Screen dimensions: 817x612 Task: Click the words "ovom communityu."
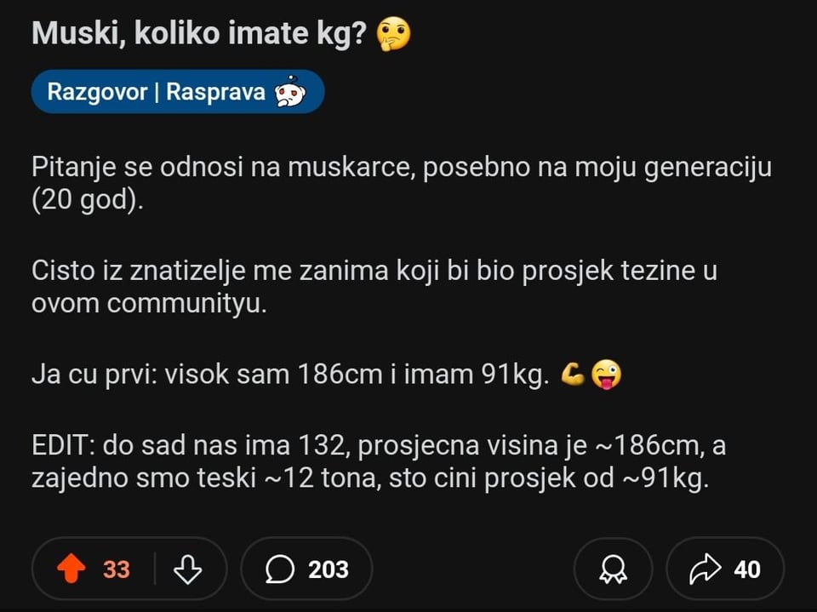(149, 306)
